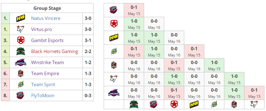Click the FlyToMoon logo in standings table
Image resolution: width=266 pixels, height=111 pixels.
click(21, 96)
